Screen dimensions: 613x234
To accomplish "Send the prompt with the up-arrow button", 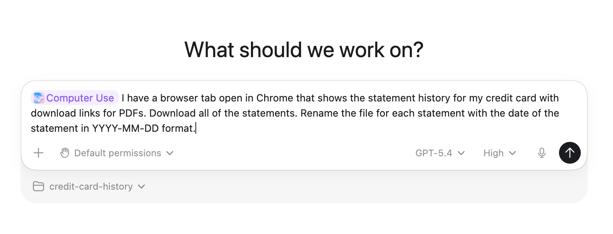I will click(569, 153).
